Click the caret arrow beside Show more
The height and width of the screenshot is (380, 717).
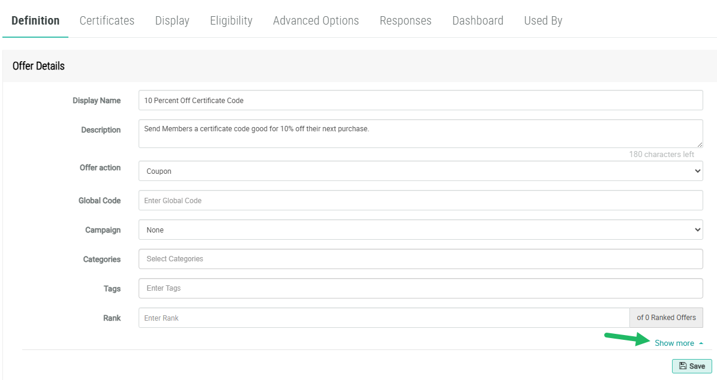(x=701, y=343)
